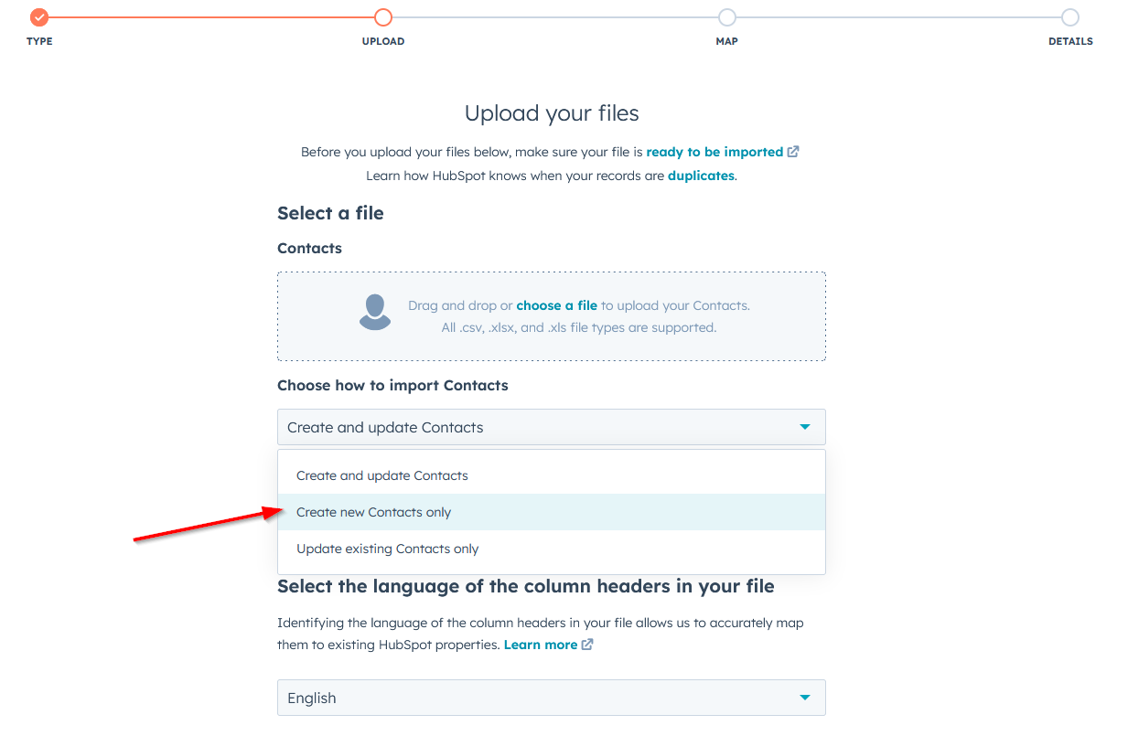
Task: Click the external link icon beside "Learn more"
Action: (x=587, y=644)
